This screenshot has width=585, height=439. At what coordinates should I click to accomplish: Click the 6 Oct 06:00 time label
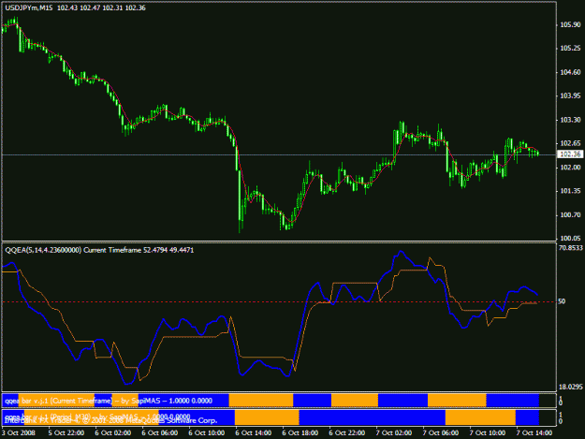click(x=160, y=433)
